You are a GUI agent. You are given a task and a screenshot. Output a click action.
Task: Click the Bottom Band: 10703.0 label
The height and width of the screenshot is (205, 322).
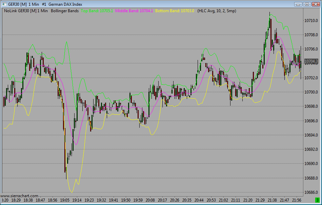click(x=175, y=11)
